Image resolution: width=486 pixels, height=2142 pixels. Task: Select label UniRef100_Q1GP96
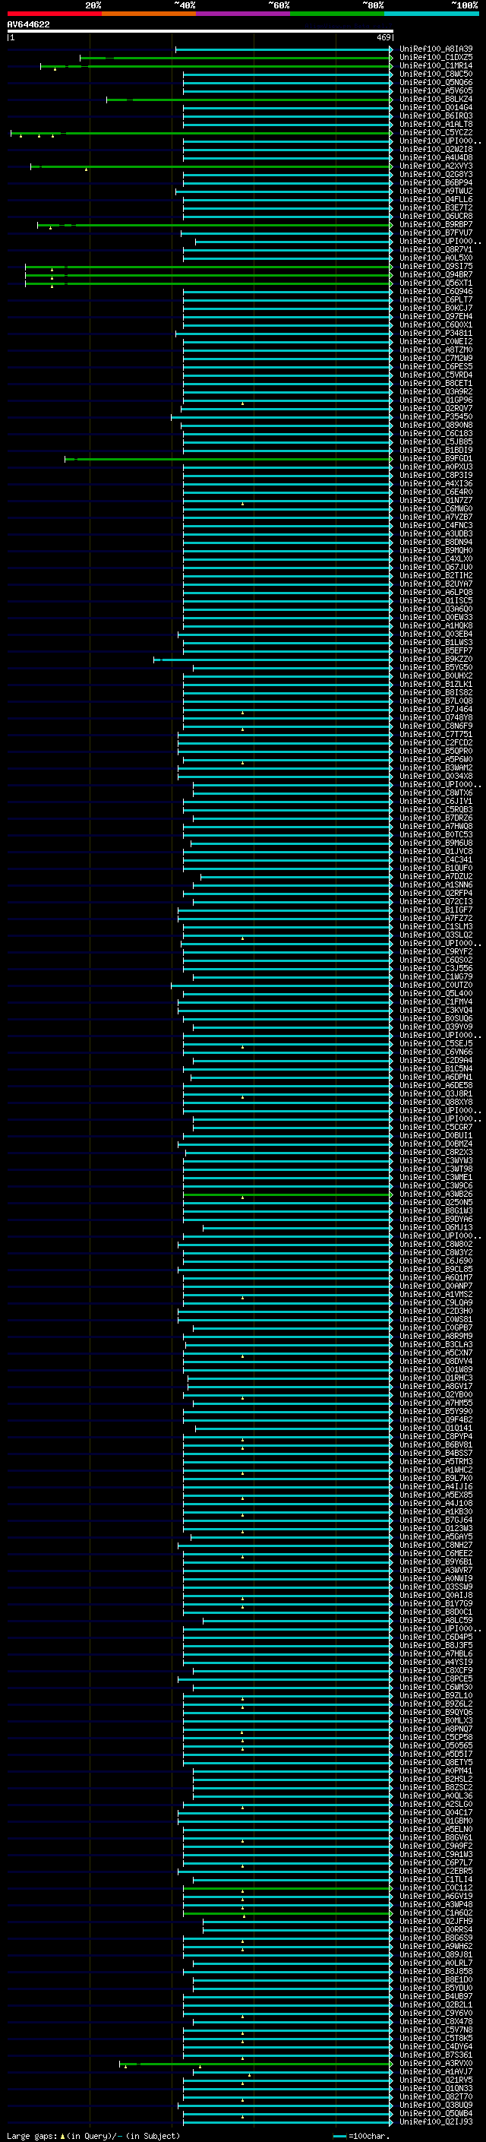(435, 400)
